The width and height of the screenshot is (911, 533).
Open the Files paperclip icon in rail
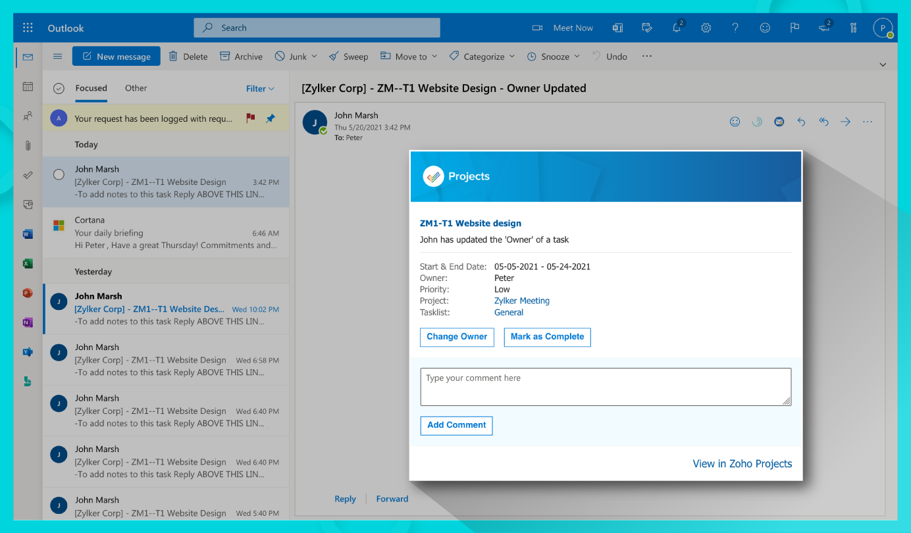coord(28,145)
